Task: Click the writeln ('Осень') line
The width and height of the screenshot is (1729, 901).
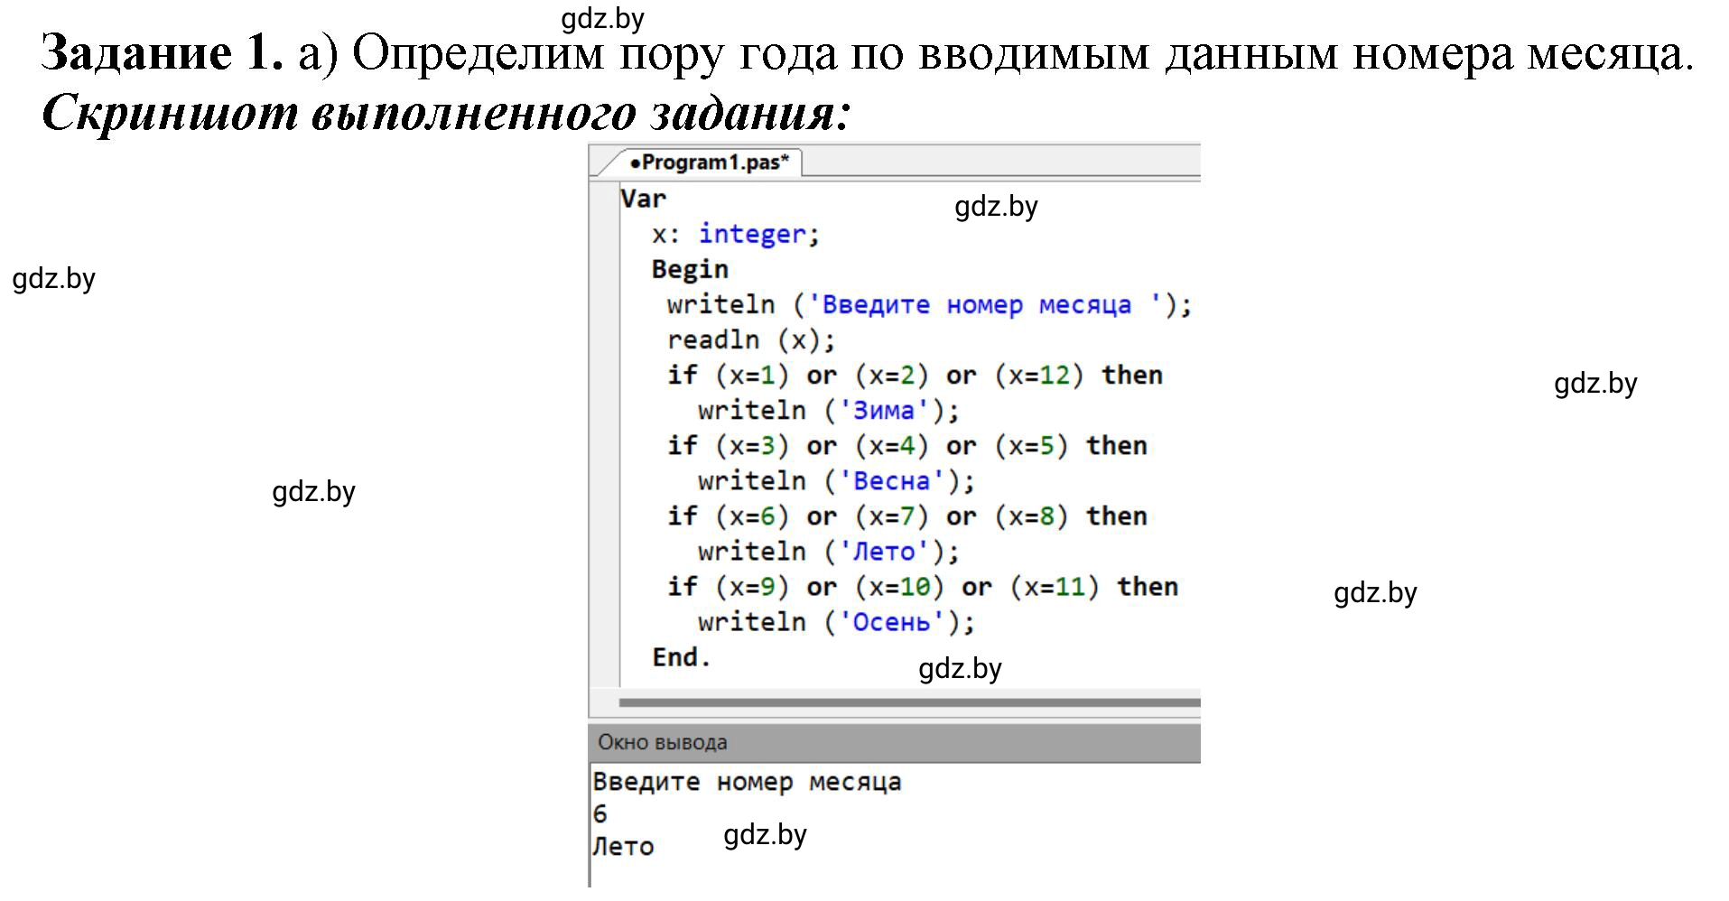Action: [x=836, y=621]
